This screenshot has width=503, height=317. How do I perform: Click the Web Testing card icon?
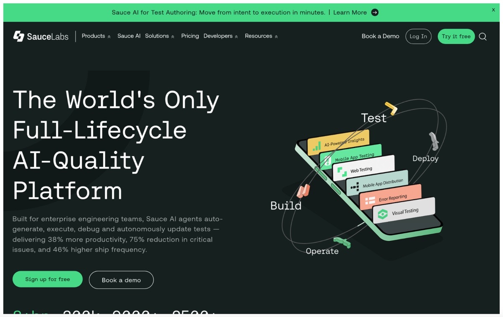342,172
